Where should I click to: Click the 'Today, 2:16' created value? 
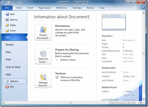pyautogui.click(x=130, y=76)
